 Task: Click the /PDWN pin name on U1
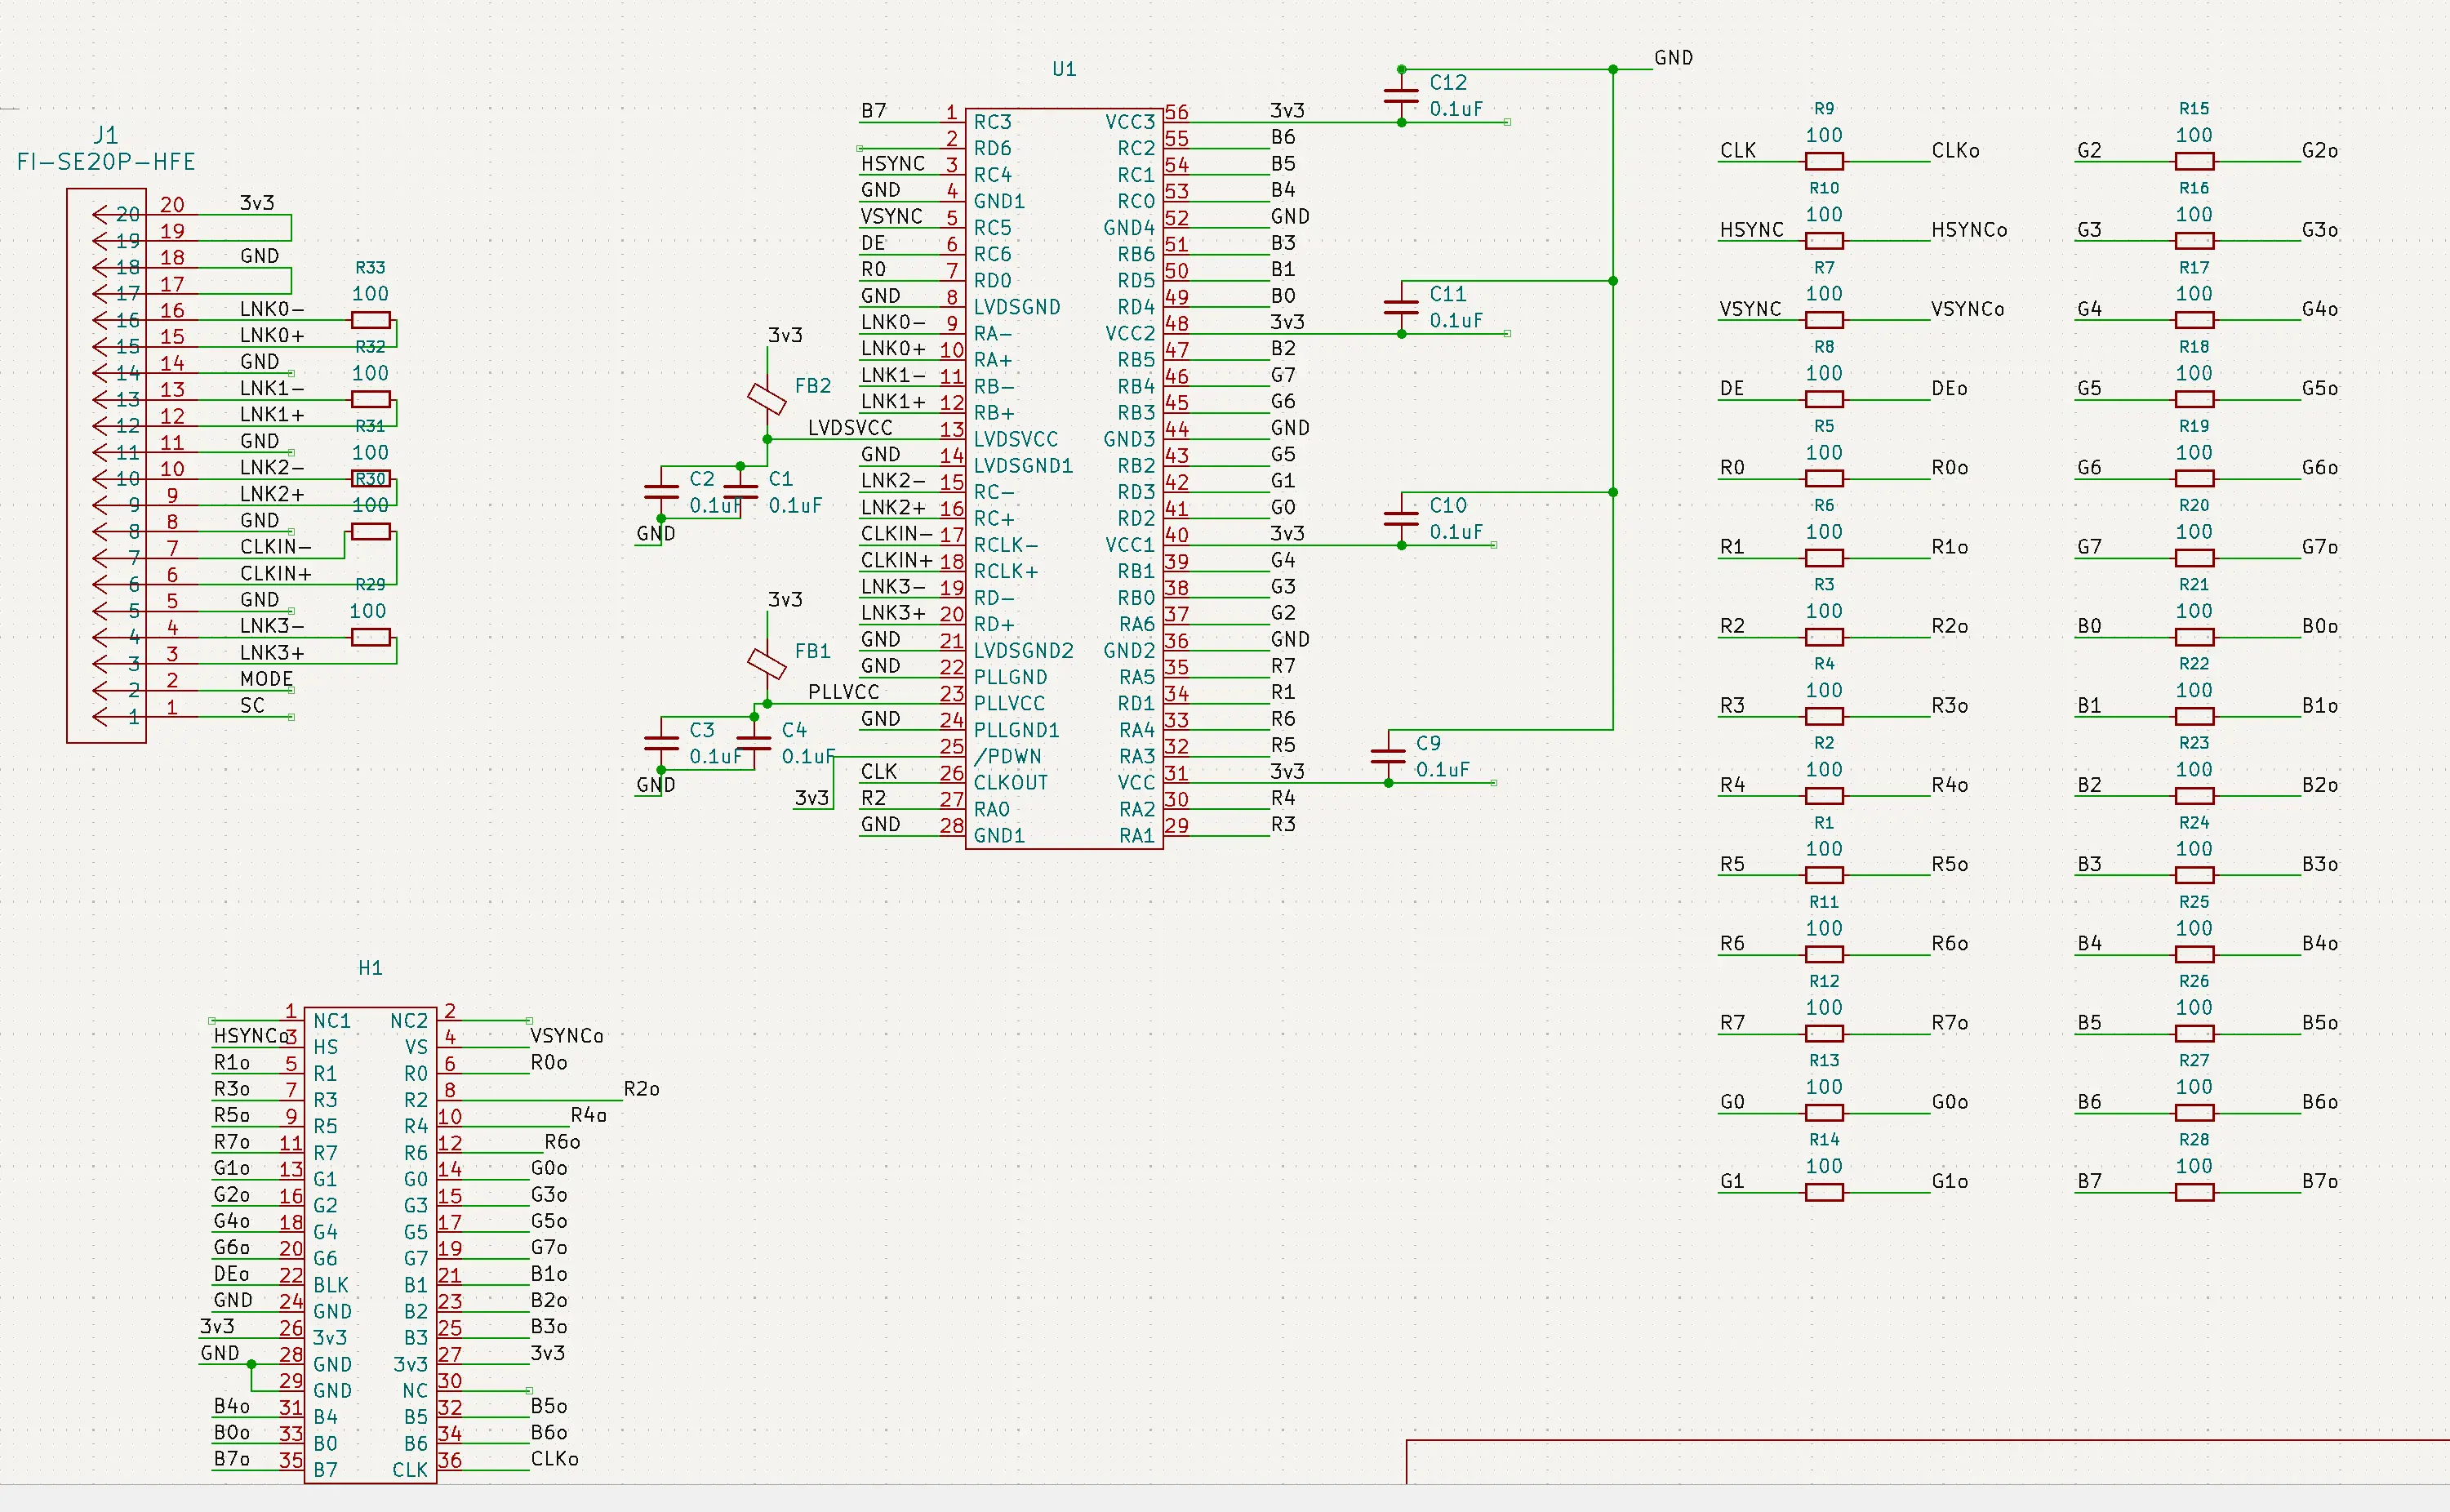tap(1008, 757)
